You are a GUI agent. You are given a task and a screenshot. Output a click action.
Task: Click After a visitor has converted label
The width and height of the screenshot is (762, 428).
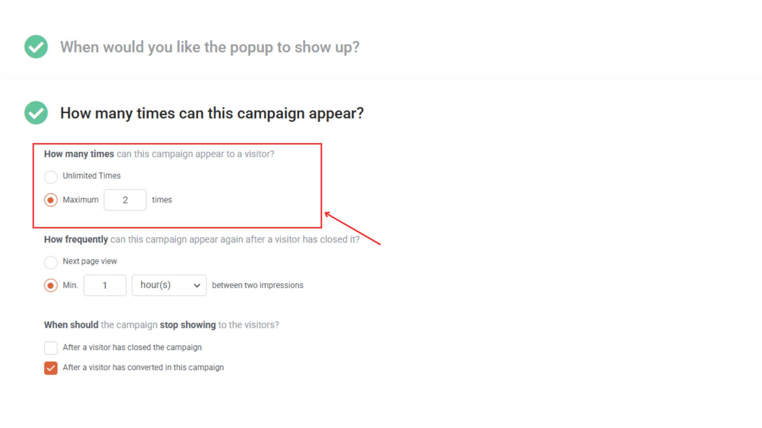pos(143,367)
